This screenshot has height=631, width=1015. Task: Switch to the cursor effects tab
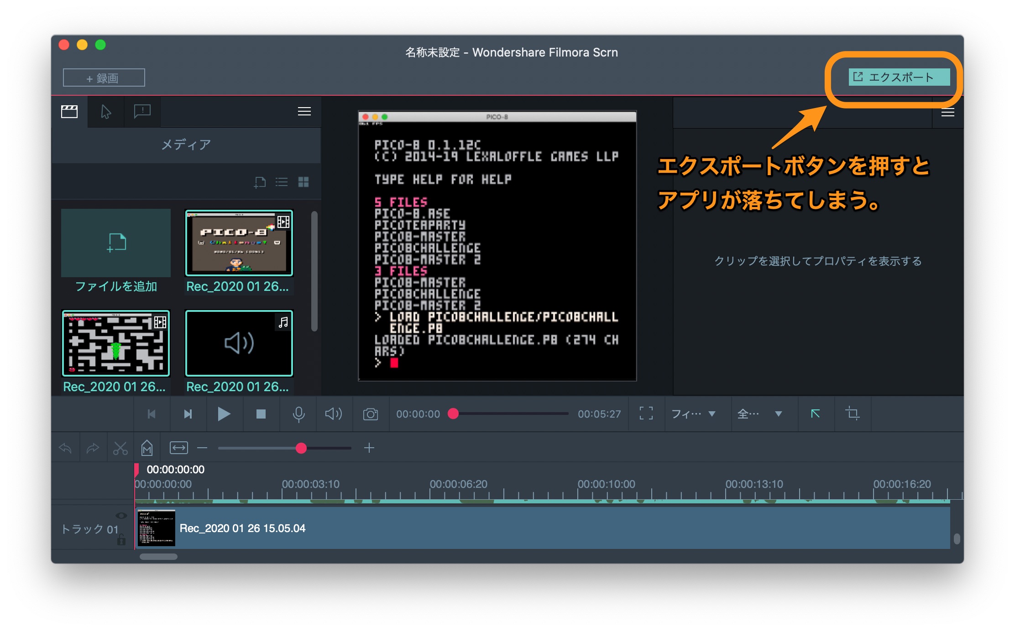(106, 112)
